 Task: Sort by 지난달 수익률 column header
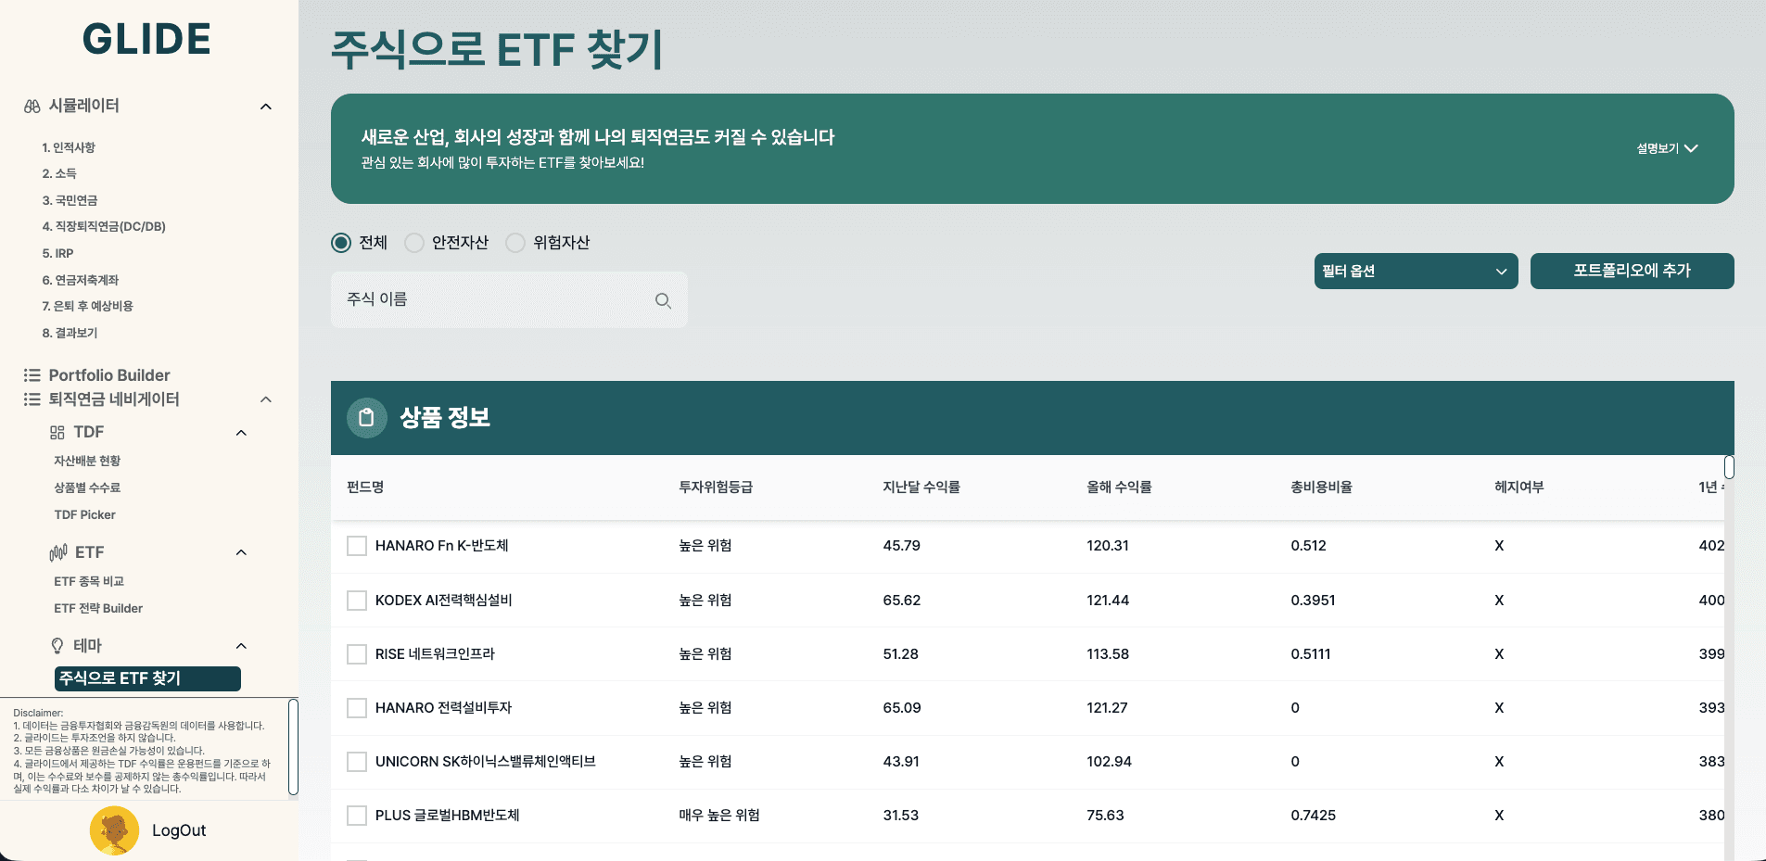921,487
